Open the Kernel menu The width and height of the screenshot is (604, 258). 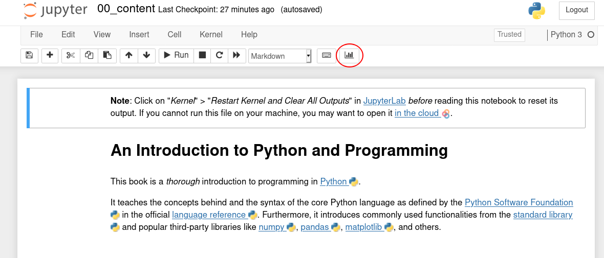click(211, 35)
